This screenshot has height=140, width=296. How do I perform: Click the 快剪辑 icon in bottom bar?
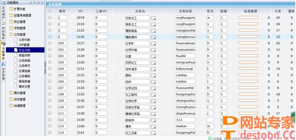[210, 139]
